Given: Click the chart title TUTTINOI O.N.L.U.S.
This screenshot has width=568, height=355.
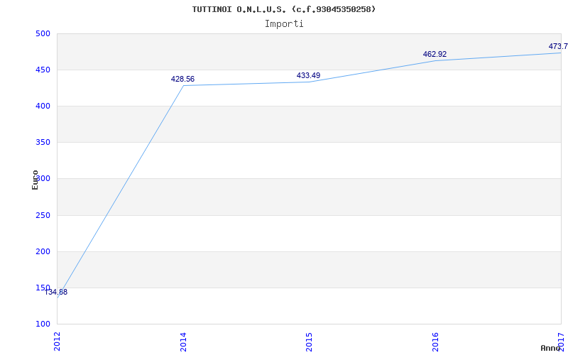Looking at the screenshot, I should (x=284, y=9).
